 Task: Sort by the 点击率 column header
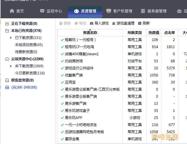point(170,33)
